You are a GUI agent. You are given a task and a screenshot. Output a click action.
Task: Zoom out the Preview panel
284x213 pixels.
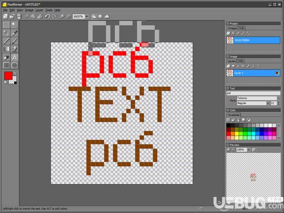(x=233, y=150)
